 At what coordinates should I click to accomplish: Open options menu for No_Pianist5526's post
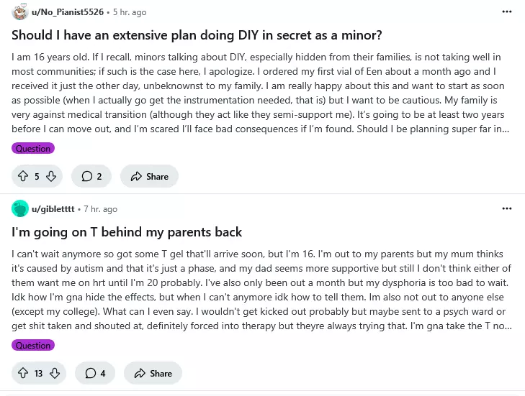coord(506,12)
